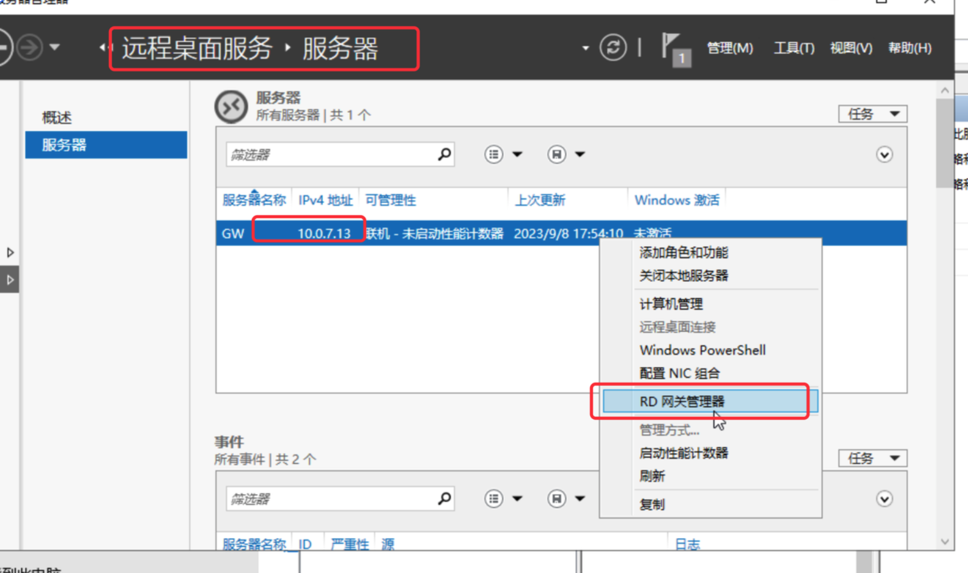Image resolution: width=968 pixels, height=573 pixels.
Task: Click the list view icon above the server table
Action: 494,154
